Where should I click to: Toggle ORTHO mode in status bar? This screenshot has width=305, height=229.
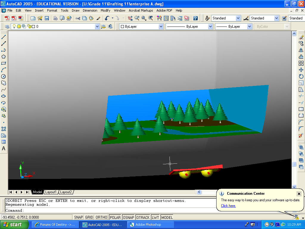pos(101,217)
